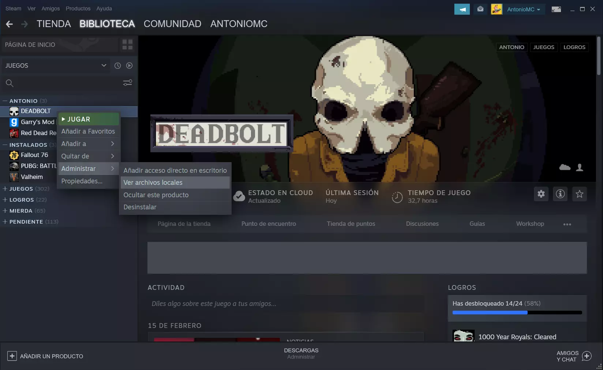The image size is (603, 370).
Task: Select Garry's Mod game icon
Action: 14,122
